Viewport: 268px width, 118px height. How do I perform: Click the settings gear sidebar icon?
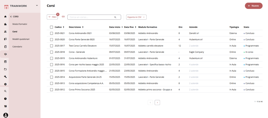click(x=5, y=84)
